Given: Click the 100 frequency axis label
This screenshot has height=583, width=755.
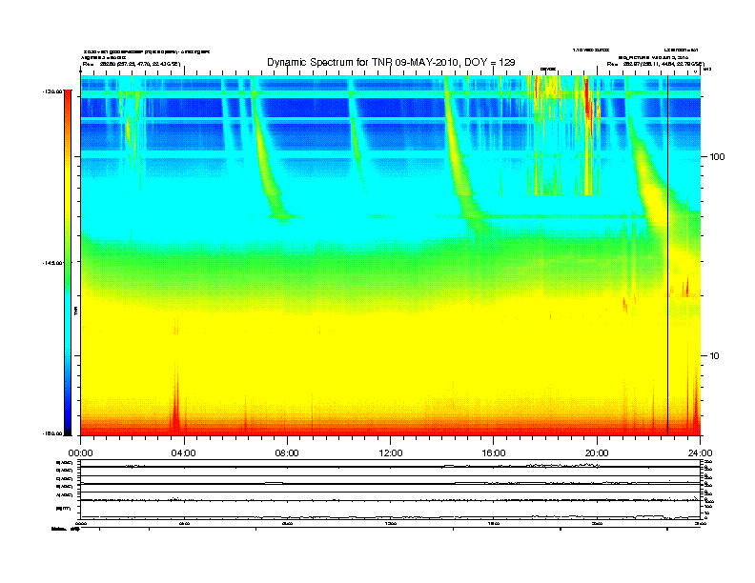Looking at the screenshot, I should [x=717, y=157].
